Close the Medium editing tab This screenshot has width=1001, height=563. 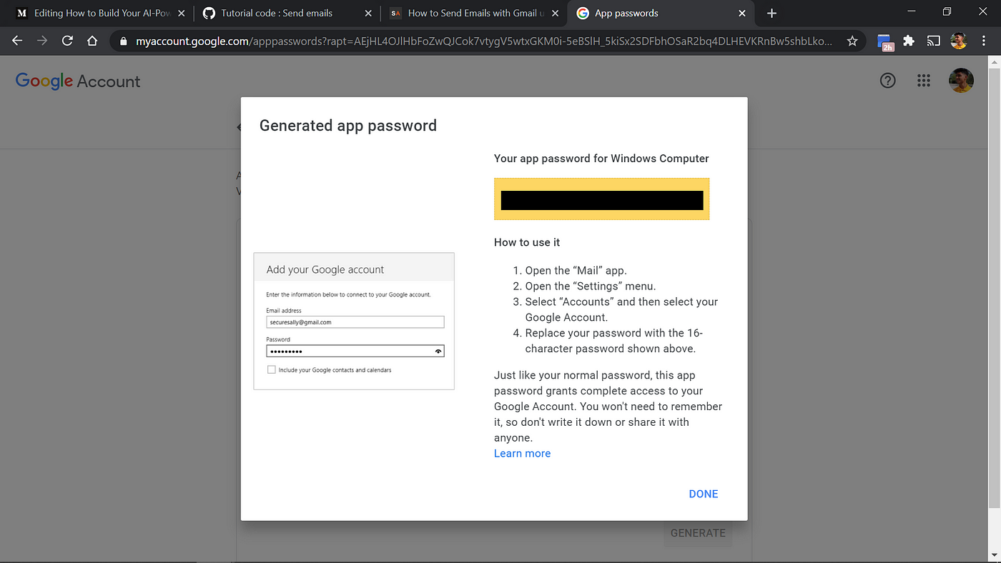click(x=182, y=13)
